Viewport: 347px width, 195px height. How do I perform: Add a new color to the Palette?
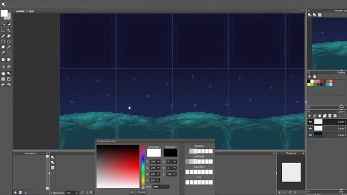pos(310,77)
